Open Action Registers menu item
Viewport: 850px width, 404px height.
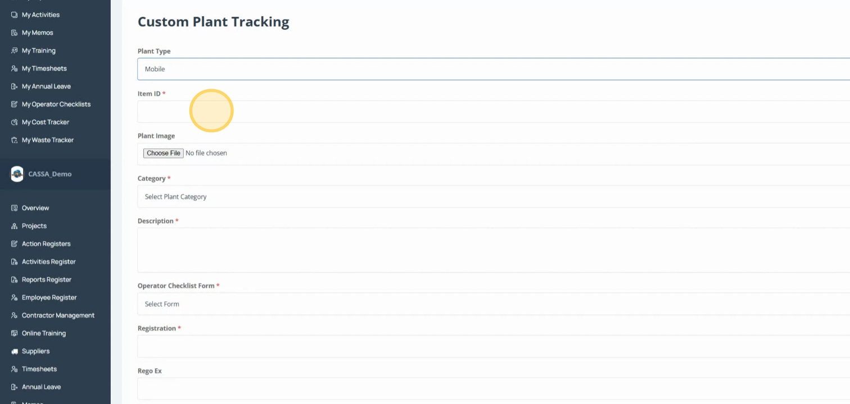click(x=46, y=244)
